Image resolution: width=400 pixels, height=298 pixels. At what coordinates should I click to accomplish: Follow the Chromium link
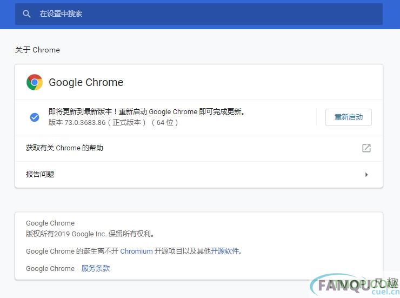[x=136, y=251]
